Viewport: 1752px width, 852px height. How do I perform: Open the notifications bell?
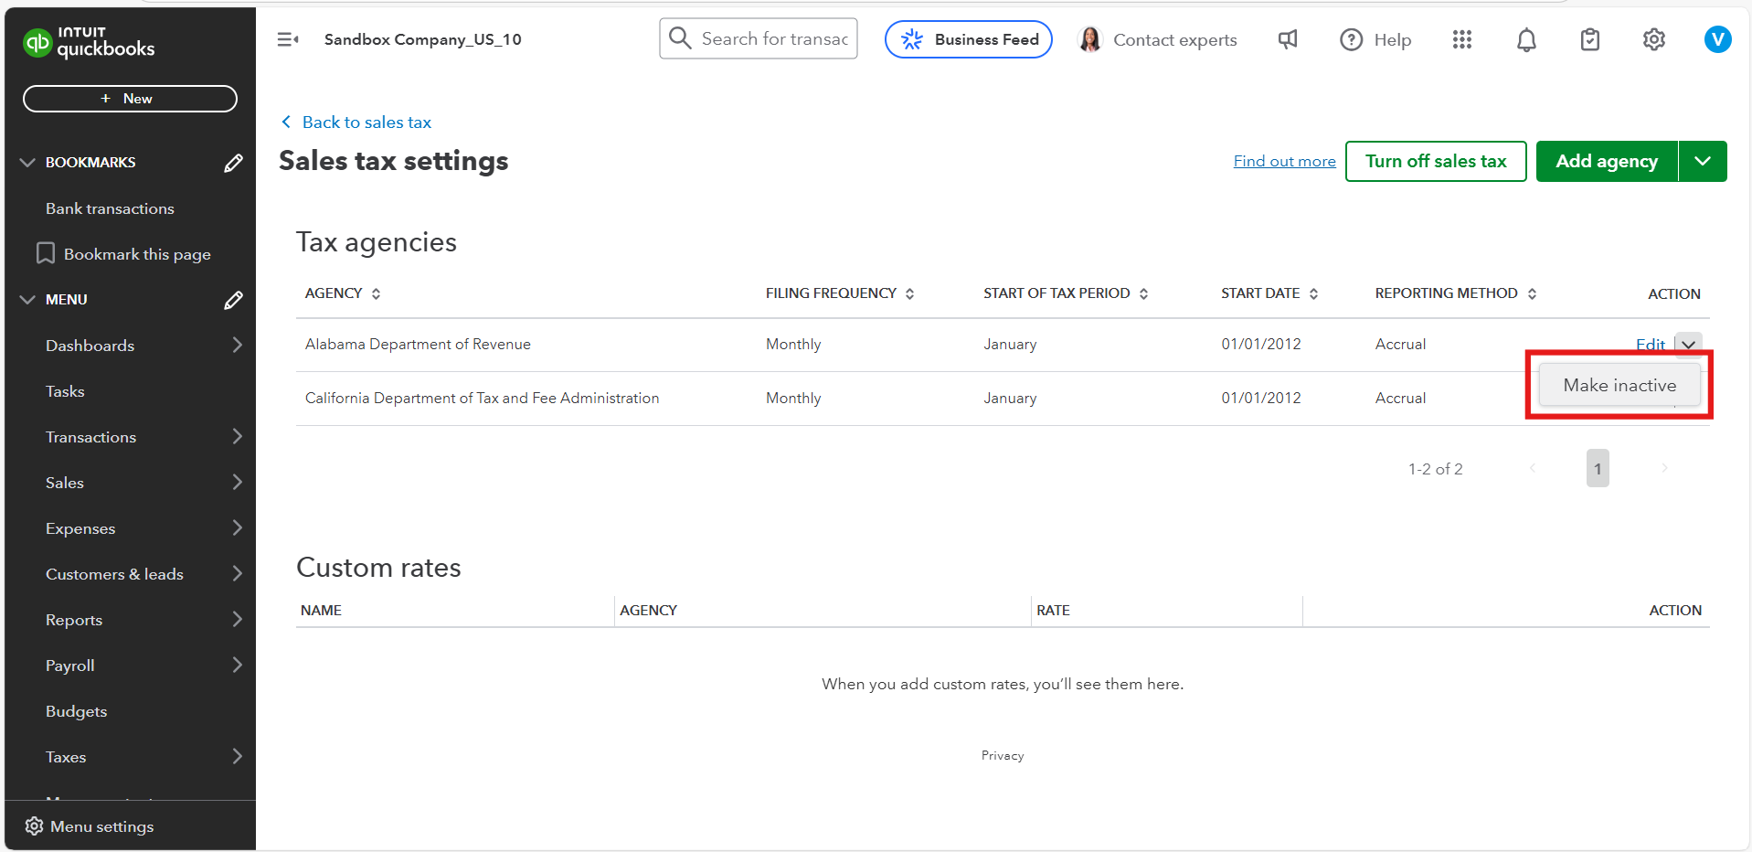pos(1526,39)
